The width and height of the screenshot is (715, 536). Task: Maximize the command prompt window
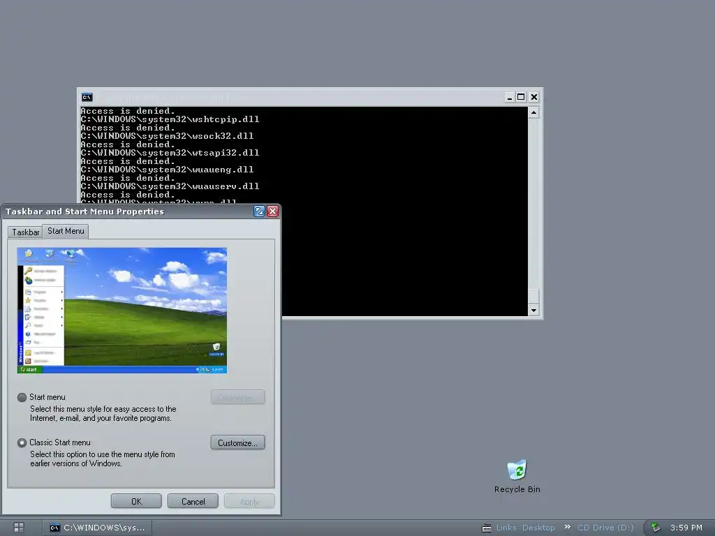(521, 97)
